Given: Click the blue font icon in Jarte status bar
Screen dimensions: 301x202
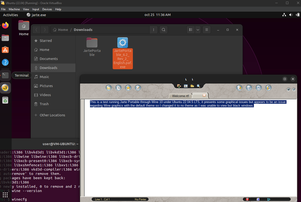Looking at the screenshot, I should click(x=258, y=199).
